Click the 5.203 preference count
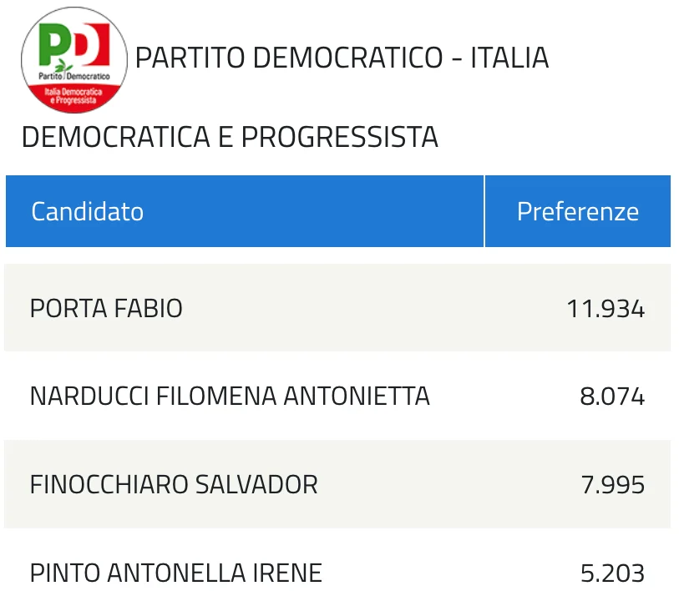679x591 pixels. point(612,573)
